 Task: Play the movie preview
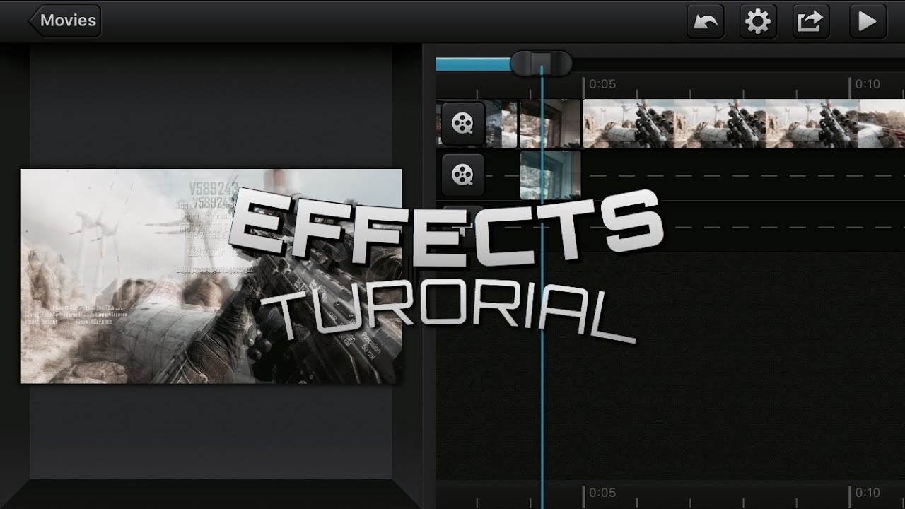868,21
